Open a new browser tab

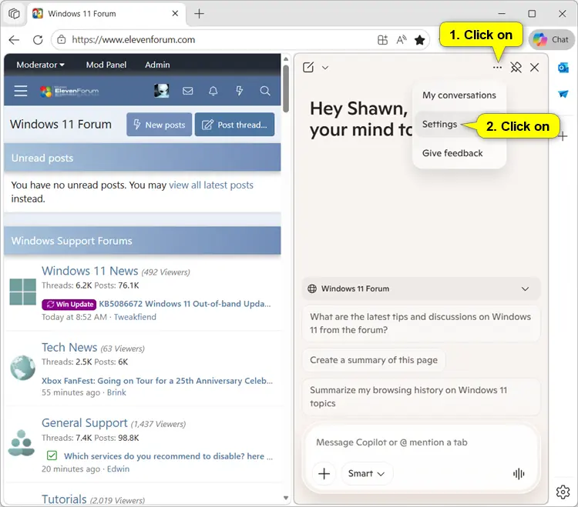point(199,14)
